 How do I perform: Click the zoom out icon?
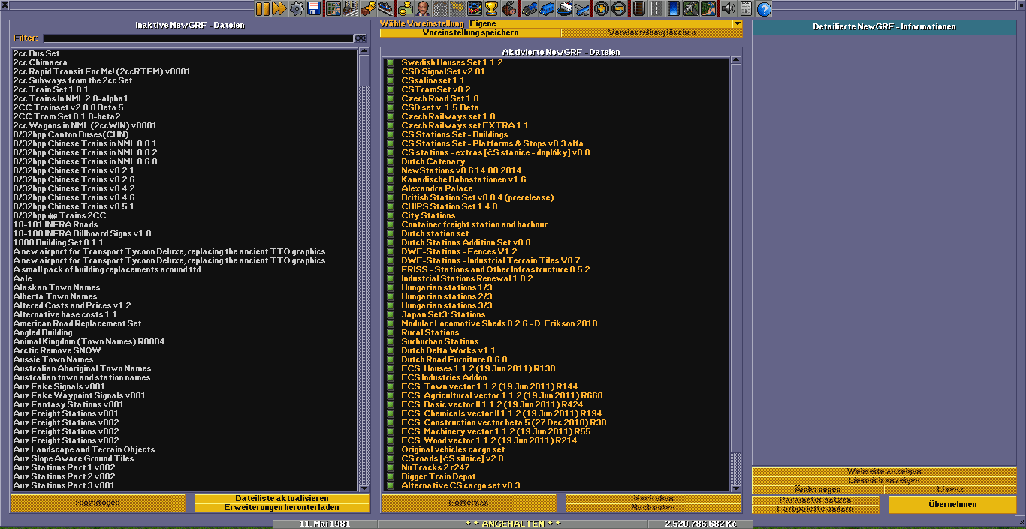pyautogui.click(x=618, y=8)
